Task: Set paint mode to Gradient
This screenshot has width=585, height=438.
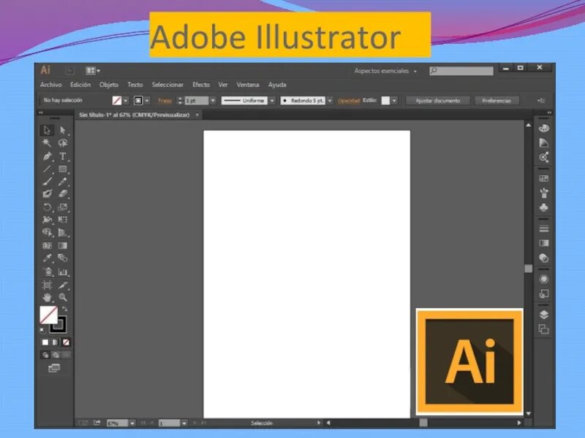Action: [x=56, y=342]
